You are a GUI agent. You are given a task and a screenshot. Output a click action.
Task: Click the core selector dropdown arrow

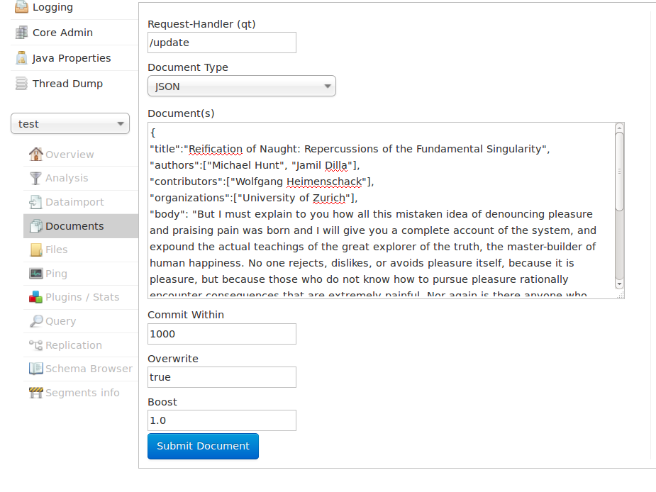pos(121,124)
